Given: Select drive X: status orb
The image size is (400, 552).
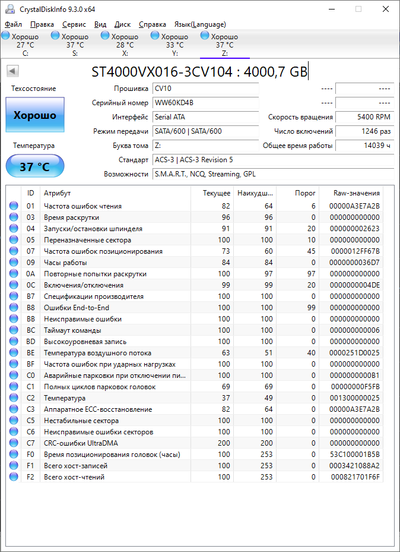Looking at the screenshot, I should (105, 36).
